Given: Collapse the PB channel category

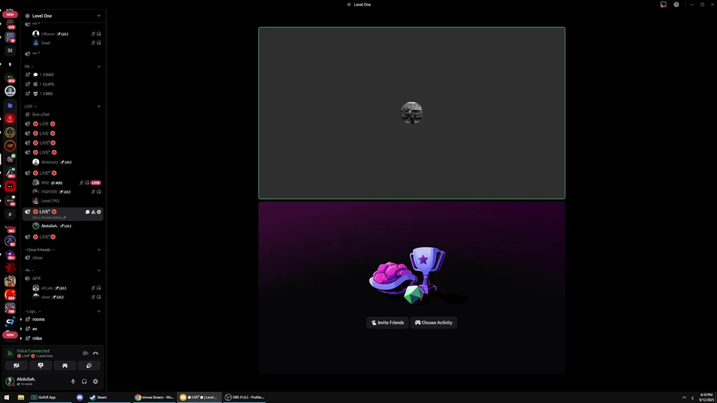Looking at the screenshot, I should (x=29, y=67).
